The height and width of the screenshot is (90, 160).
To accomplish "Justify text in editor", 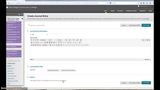I will 52,42.
